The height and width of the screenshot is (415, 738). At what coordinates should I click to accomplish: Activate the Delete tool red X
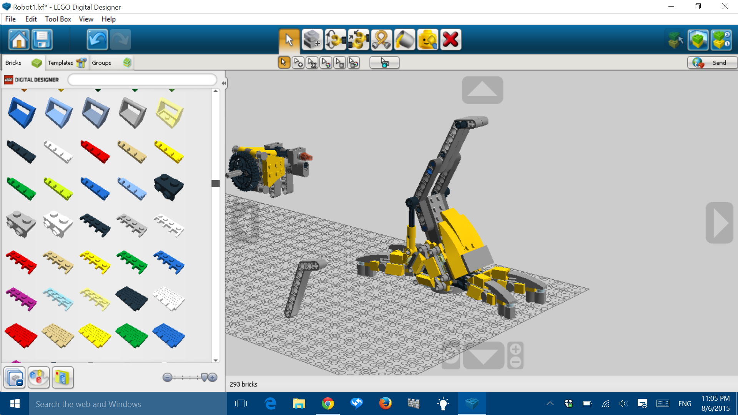(x=450, y=39)
